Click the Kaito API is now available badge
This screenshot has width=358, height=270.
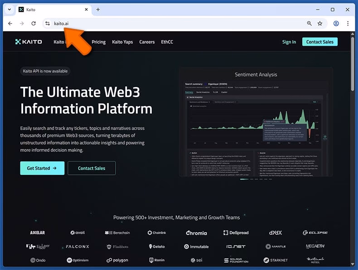coord(45,71)
